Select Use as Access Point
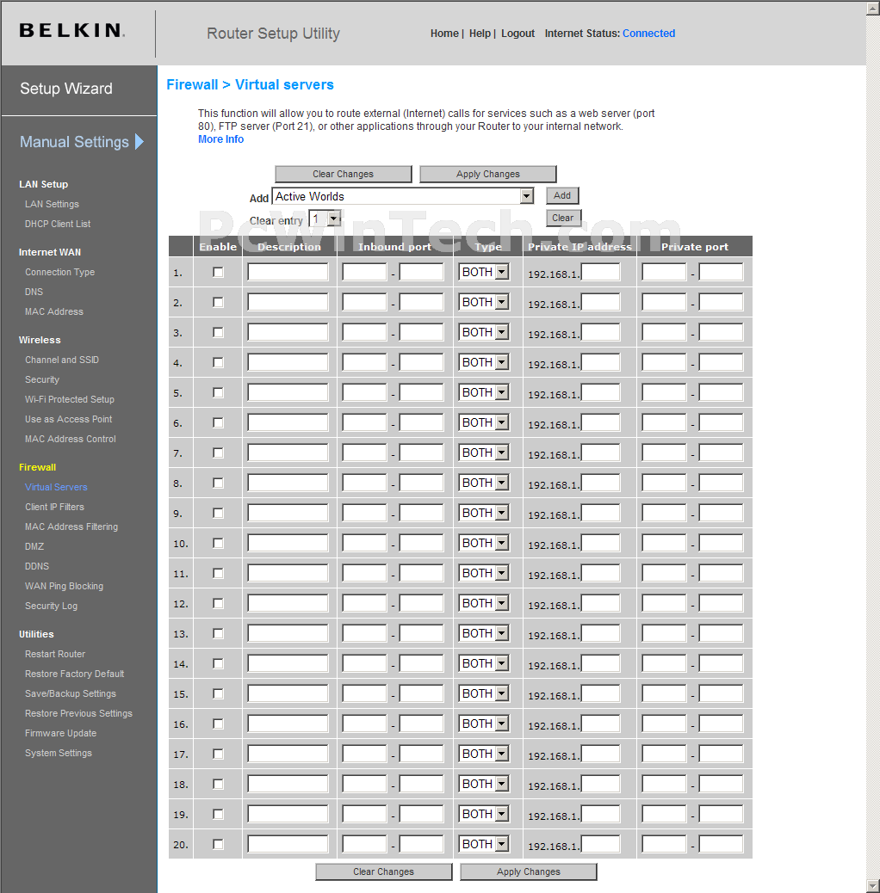 [68, 419]
